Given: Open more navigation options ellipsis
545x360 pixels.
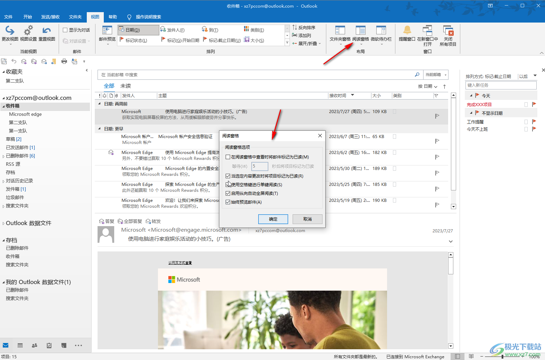Looking at the screenshot, I should coord(78,345).
